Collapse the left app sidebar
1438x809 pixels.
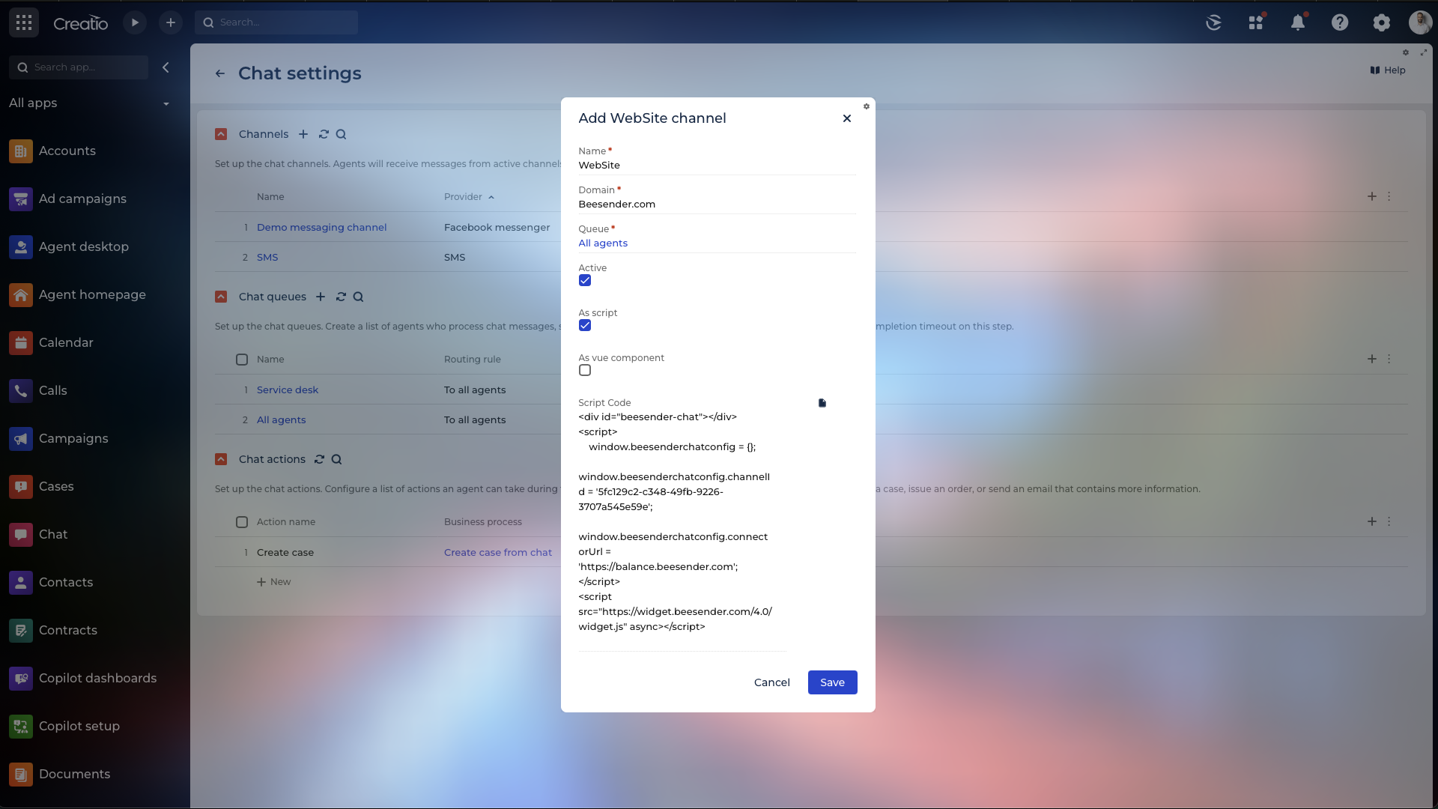pyautogui.click(x=166, y=67)
